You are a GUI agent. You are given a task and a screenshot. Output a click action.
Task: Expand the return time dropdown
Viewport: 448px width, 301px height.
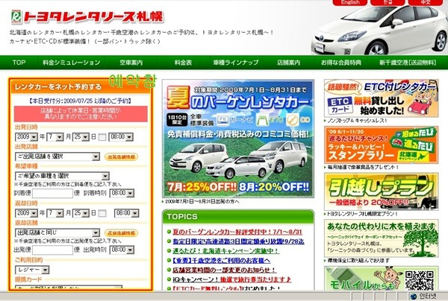(x=126, y=213)
